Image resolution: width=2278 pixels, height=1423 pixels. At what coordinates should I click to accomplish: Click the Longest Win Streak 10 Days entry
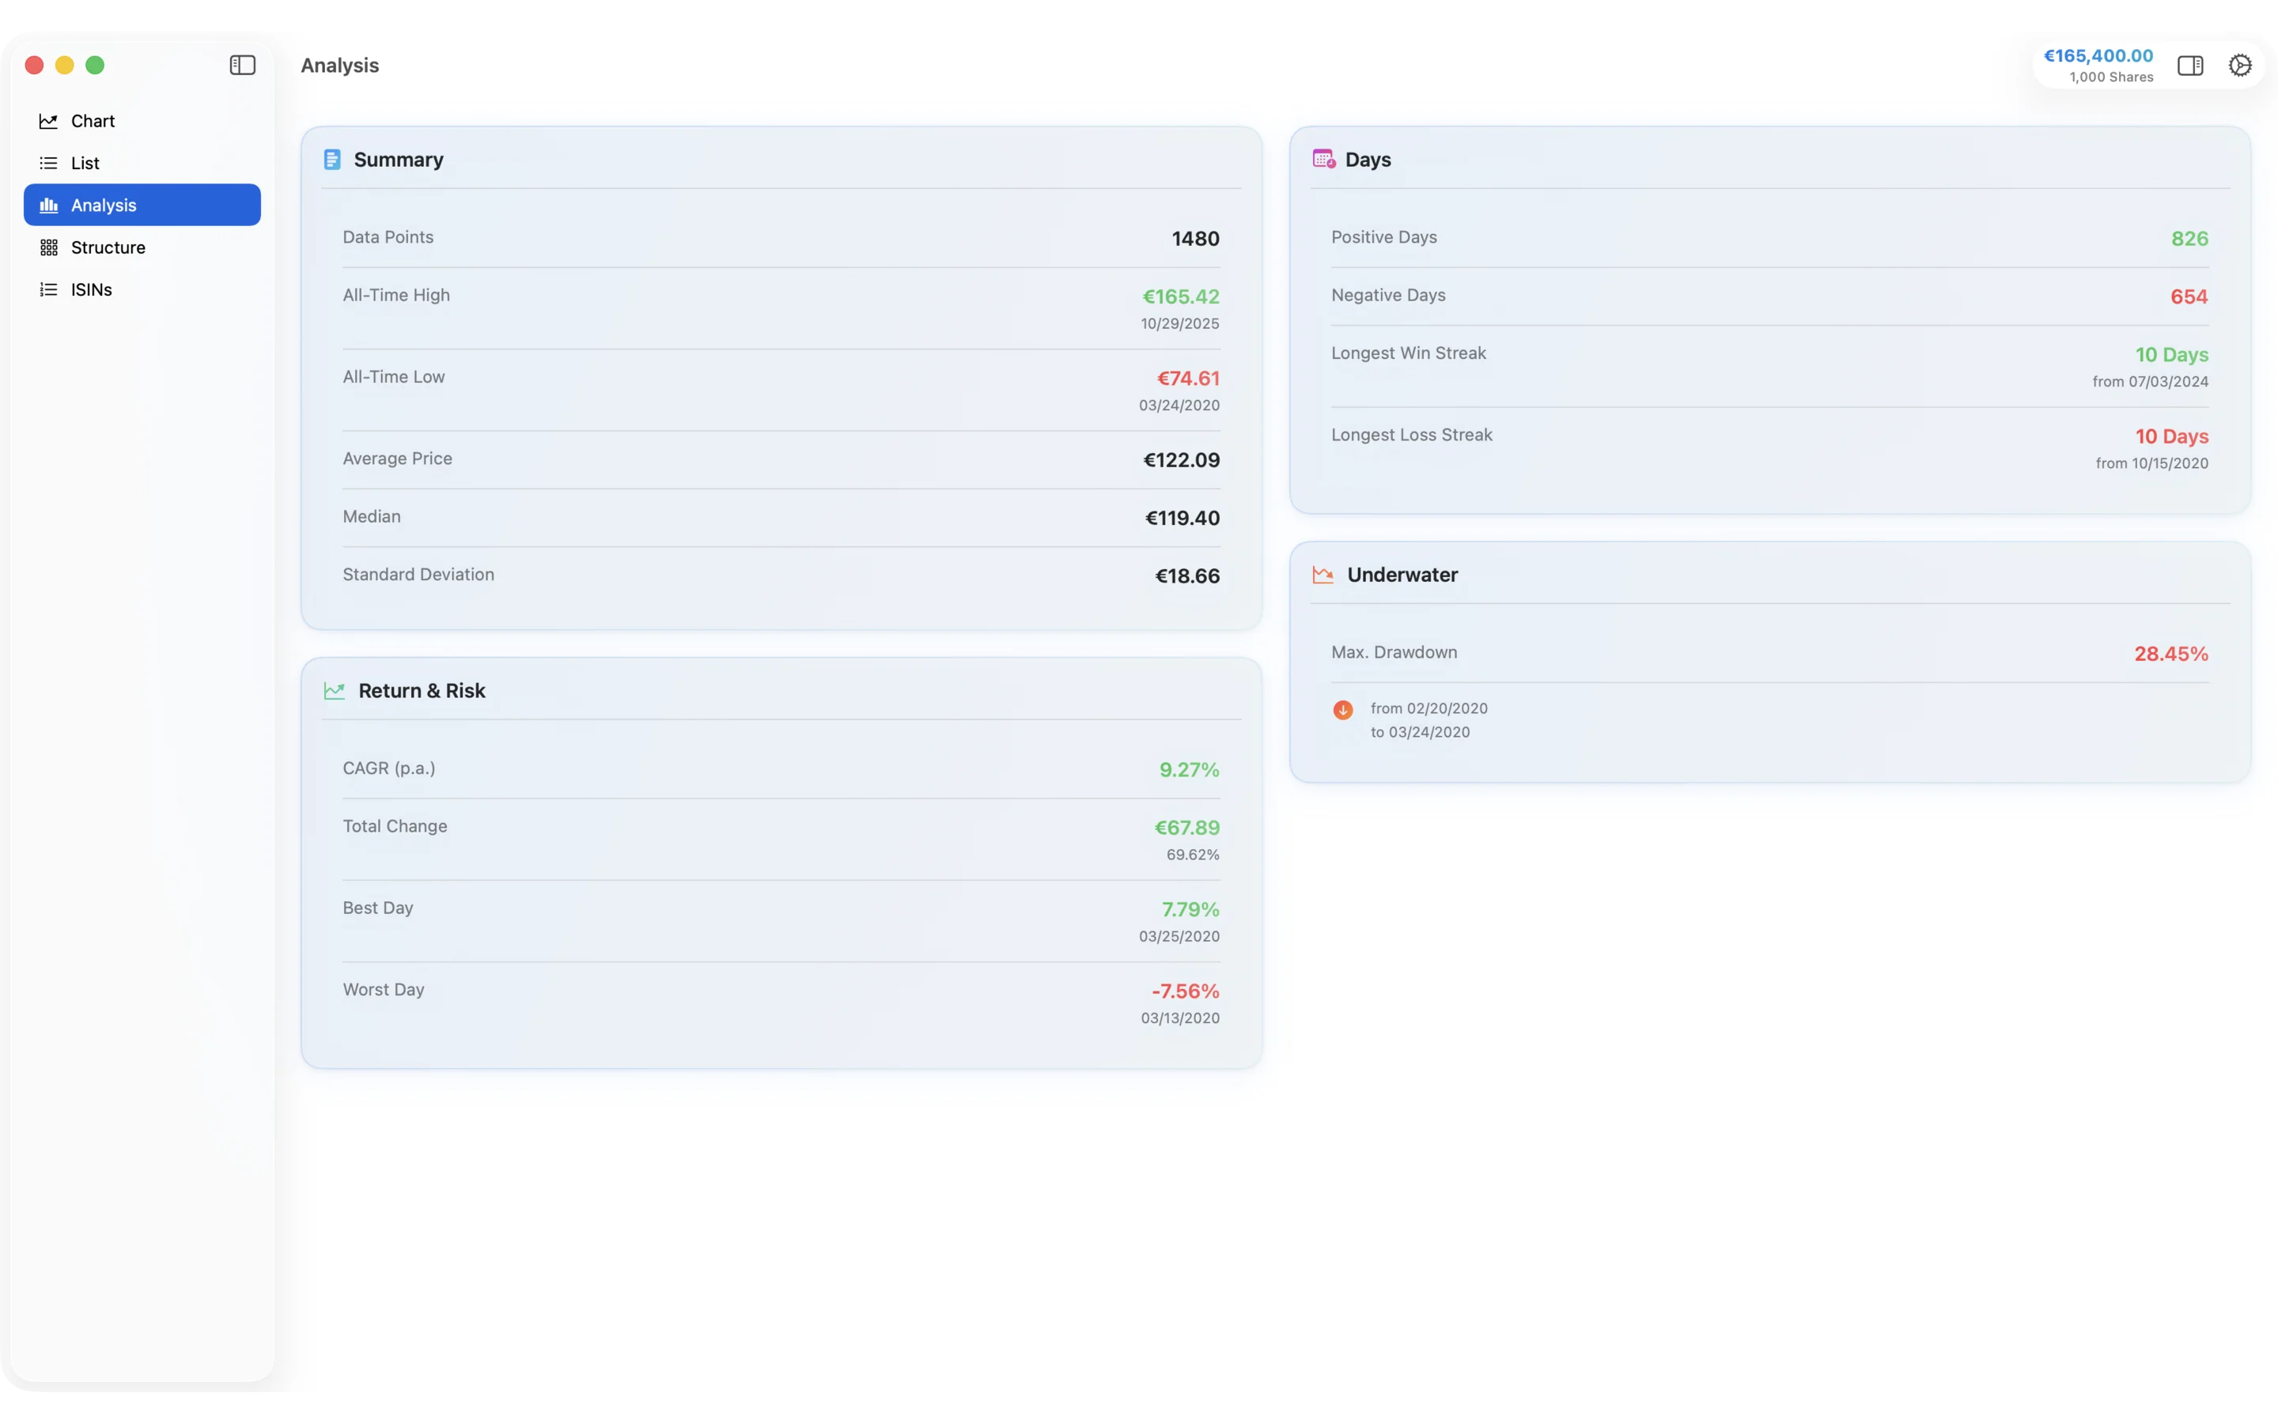point(2172,355)
